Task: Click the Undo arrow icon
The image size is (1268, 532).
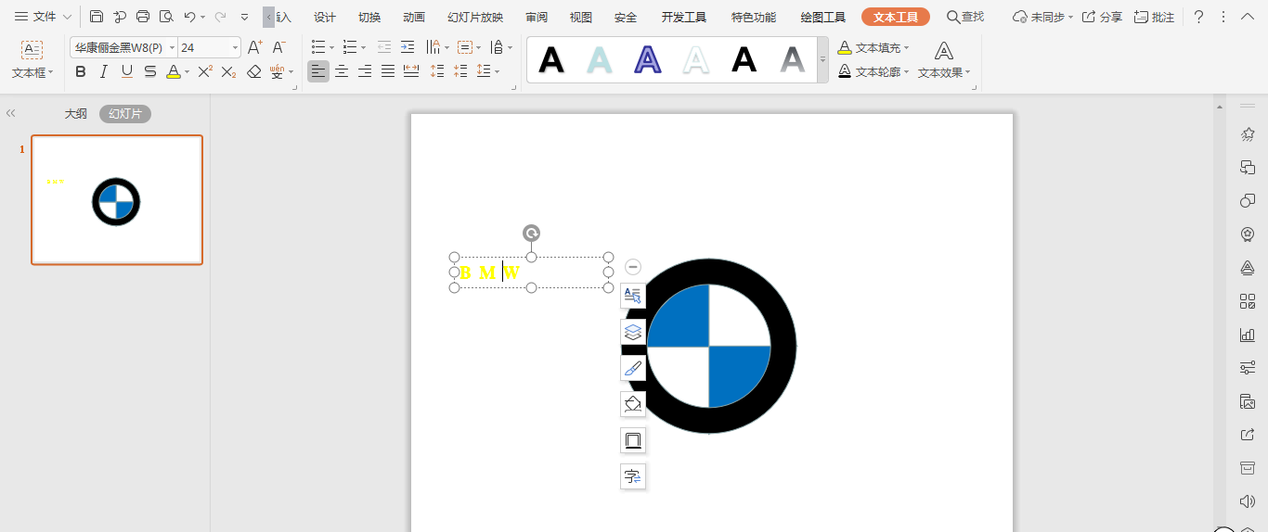Action: 189,17
